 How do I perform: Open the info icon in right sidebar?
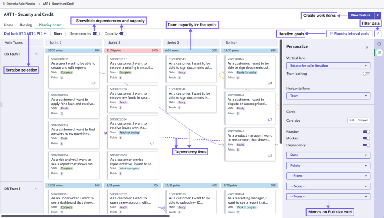click(x=379, y=44)
